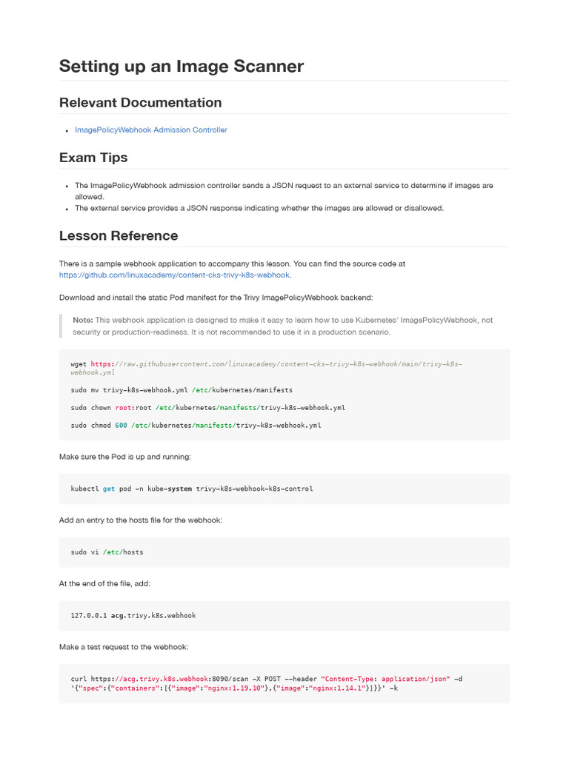569x758 pixels.
Task: Click the Setting up an Image Scanner heading
Action: point(182,66)
